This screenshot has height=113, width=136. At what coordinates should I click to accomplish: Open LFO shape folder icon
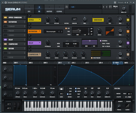61,89
